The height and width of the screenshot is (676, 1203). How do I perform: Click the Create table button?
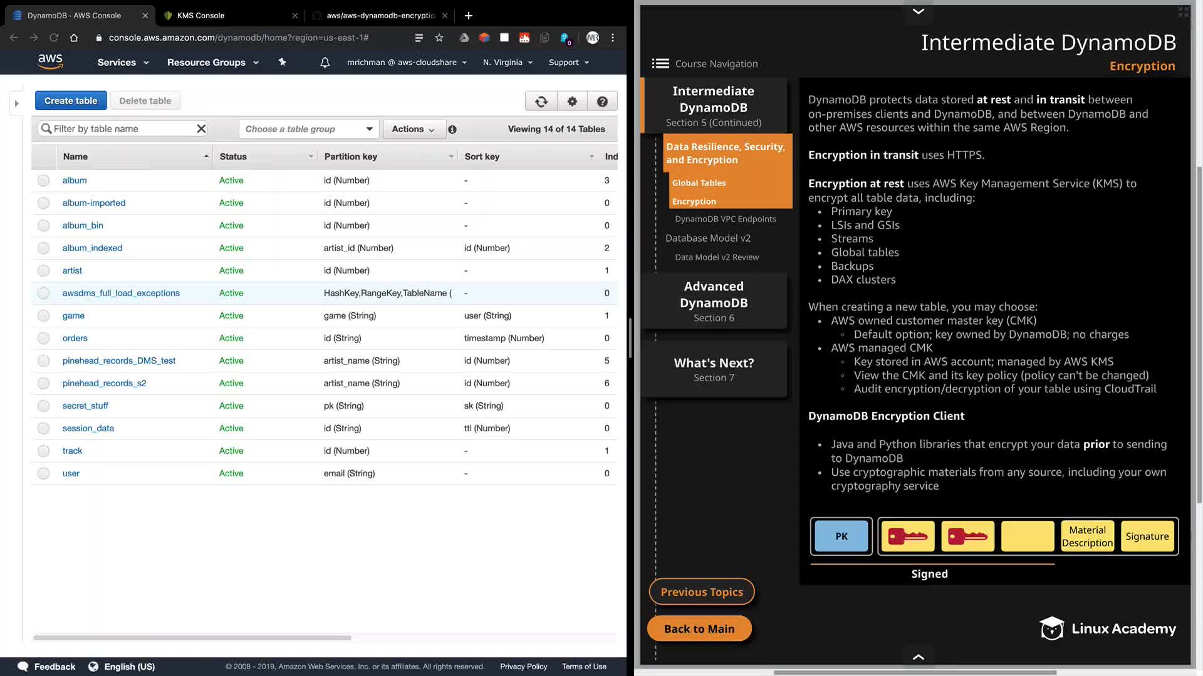coord(71,101)
